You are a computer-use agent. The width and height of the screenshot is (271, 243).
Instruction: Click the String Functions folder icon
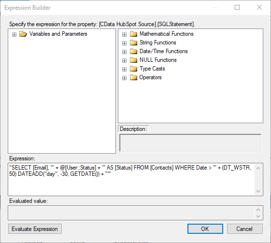coord(133,43)
